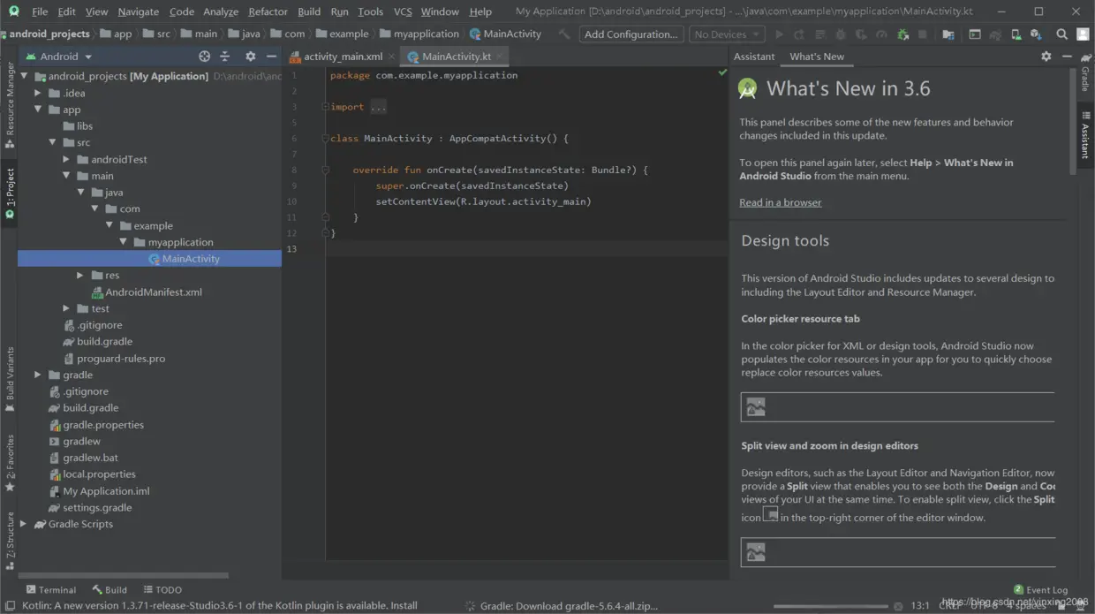This screenshot has width=1095, height=614.
Task: Toggle the Terminal tool window
Action: pos(51,589)
